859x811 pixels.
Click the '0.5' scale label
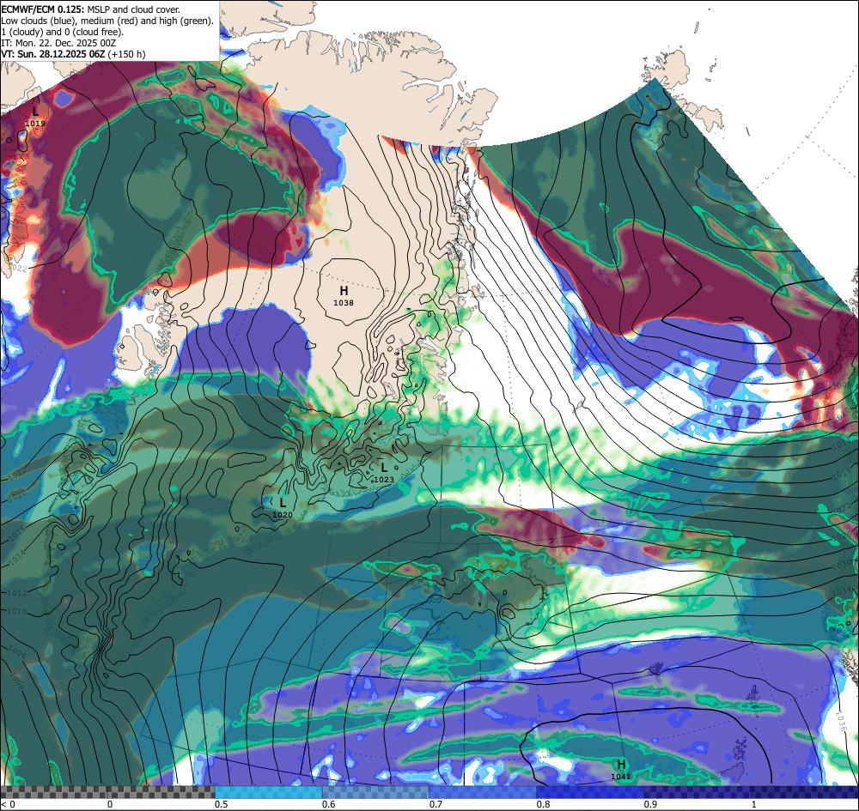click(222, 804)
